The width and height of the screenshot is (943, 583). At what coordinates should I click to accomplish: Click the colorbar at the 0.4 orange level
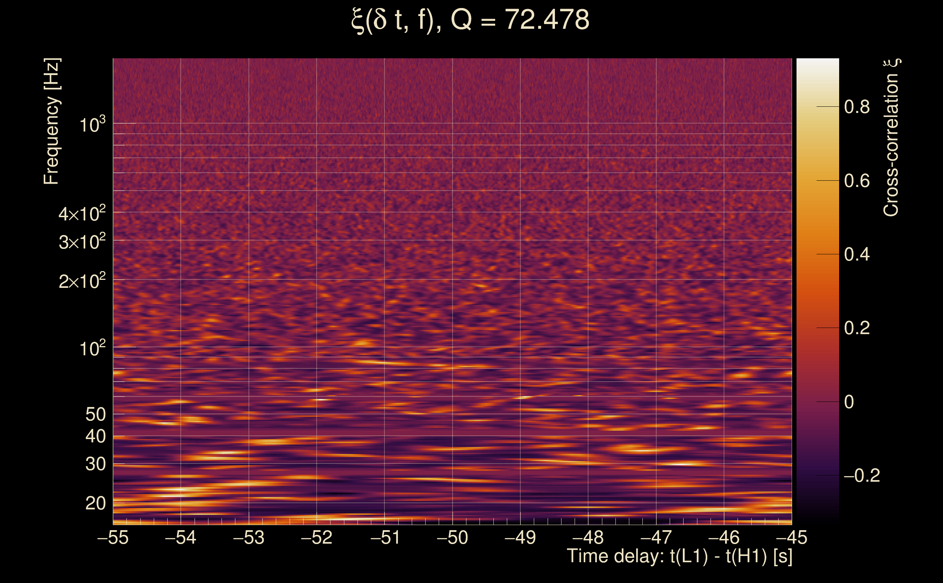[817, 254]
